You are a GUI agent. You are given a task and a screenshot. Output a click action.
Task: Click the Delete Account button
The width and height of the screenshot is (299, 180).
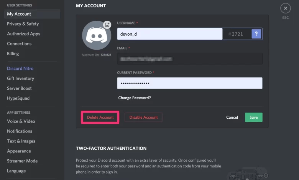pos(100,117)
